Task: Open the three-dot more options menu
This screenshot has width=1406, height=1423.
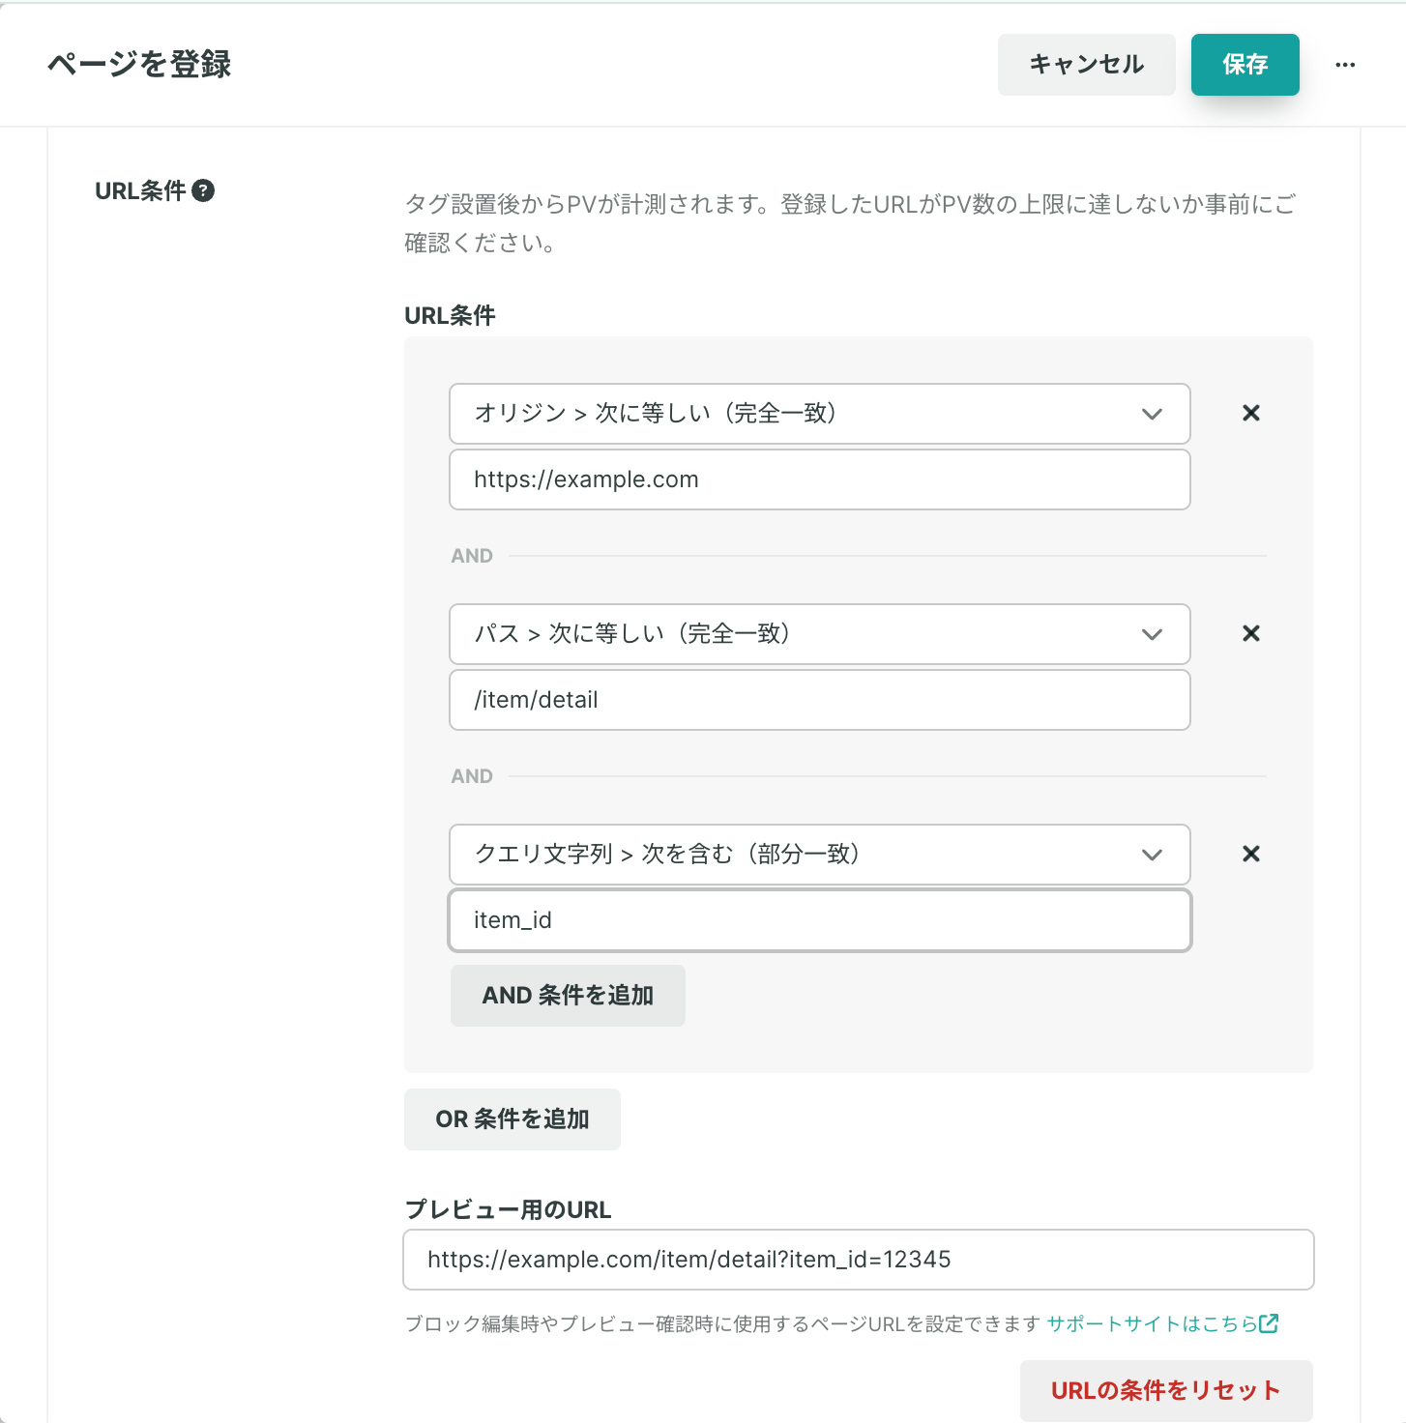Action: (1345, 65)
